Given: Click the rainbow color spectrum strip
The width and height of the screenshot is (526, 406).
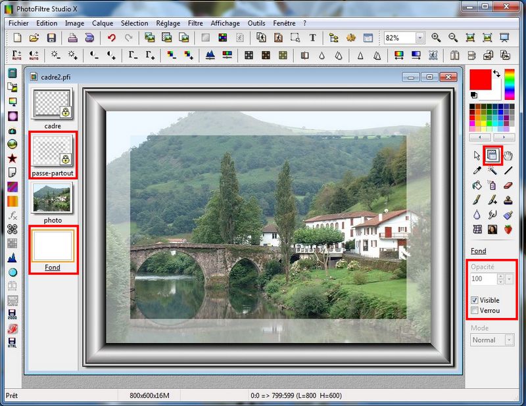Looking at the screenshot, I should (x=509, y=84).
